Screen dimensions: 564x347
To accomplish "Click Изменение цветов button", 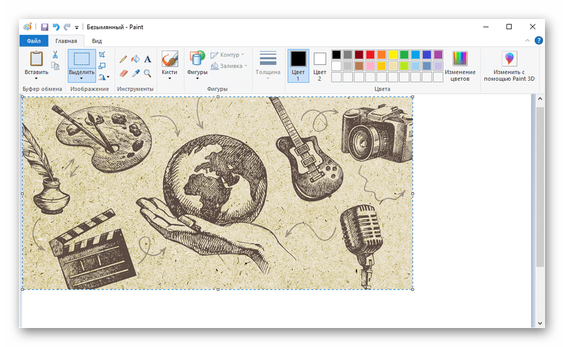I will tap(460, 65).
